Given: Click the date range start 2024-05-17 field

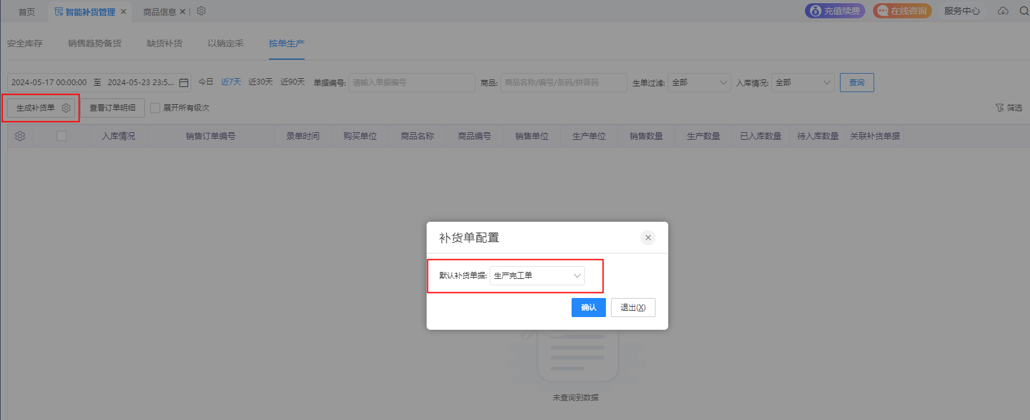Looking at the screenshot, I should coord(49,83).
